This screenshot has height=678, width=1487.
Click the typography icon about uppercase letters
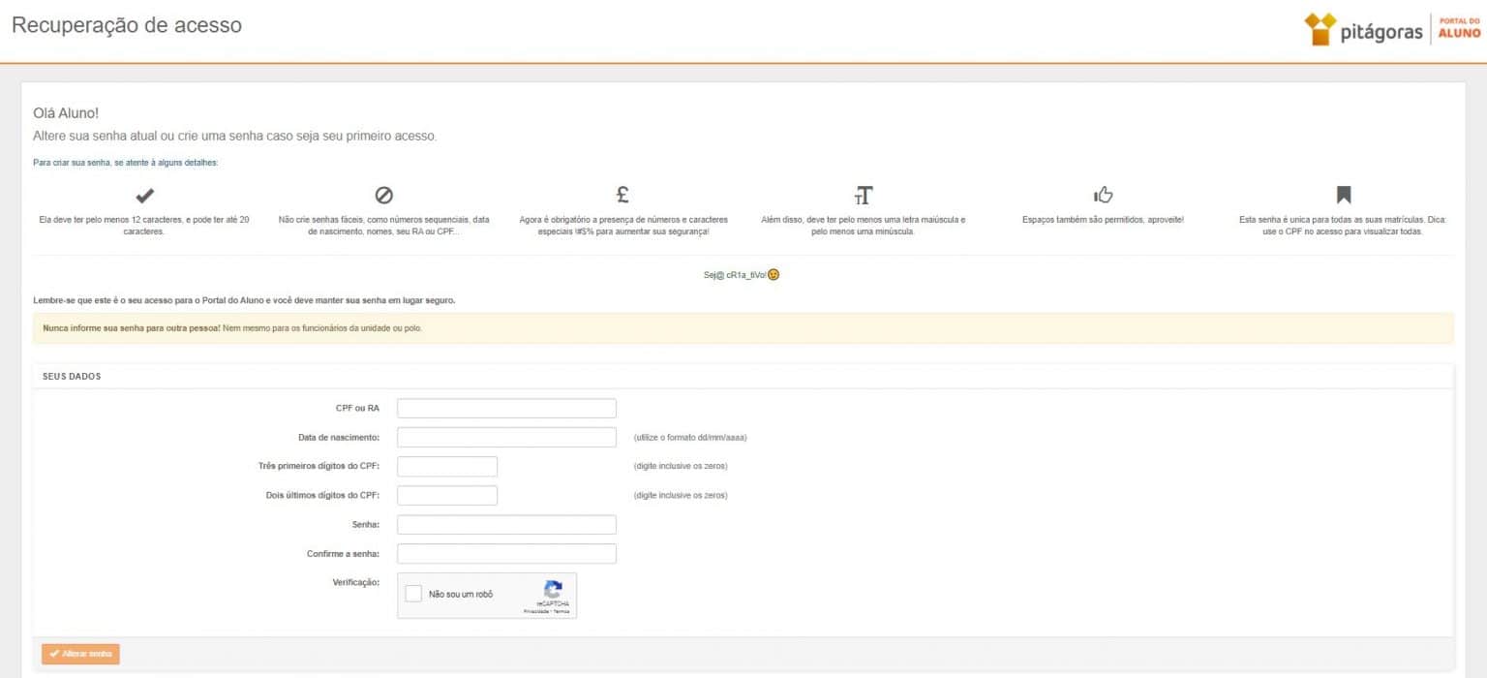863,196
